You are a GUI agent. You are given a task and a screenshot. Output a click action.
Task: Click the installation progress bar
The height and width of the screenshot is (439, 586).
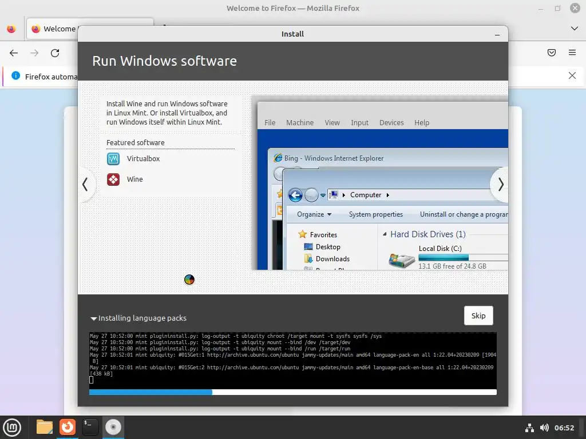point(293,392)
